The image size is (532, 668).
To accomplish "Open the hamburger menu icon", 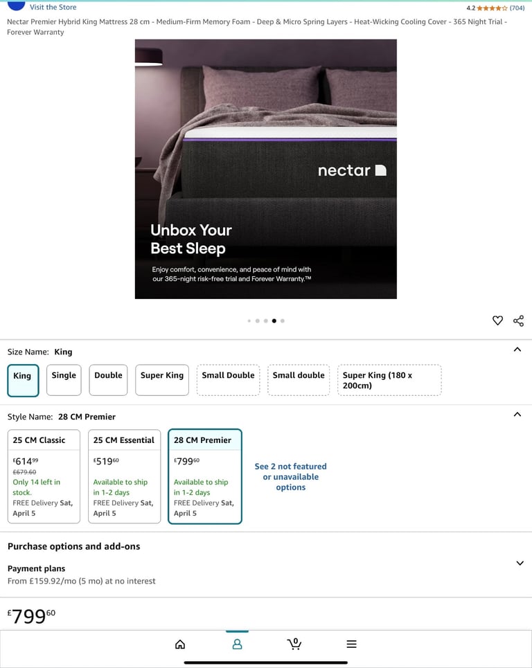I will [x=351, y=644].
